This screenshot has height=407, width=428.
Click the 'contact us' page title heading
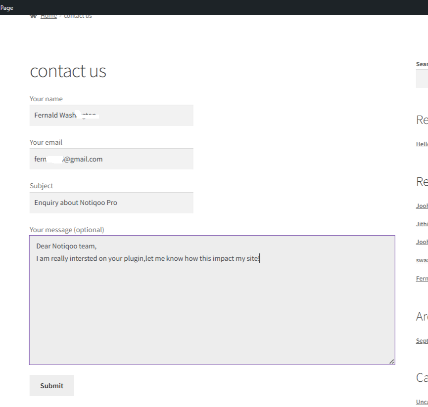68,72
